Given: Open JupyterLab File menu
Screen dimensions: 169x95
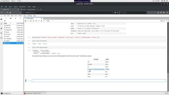Looking at the screenshot, I should coord(5,16).
